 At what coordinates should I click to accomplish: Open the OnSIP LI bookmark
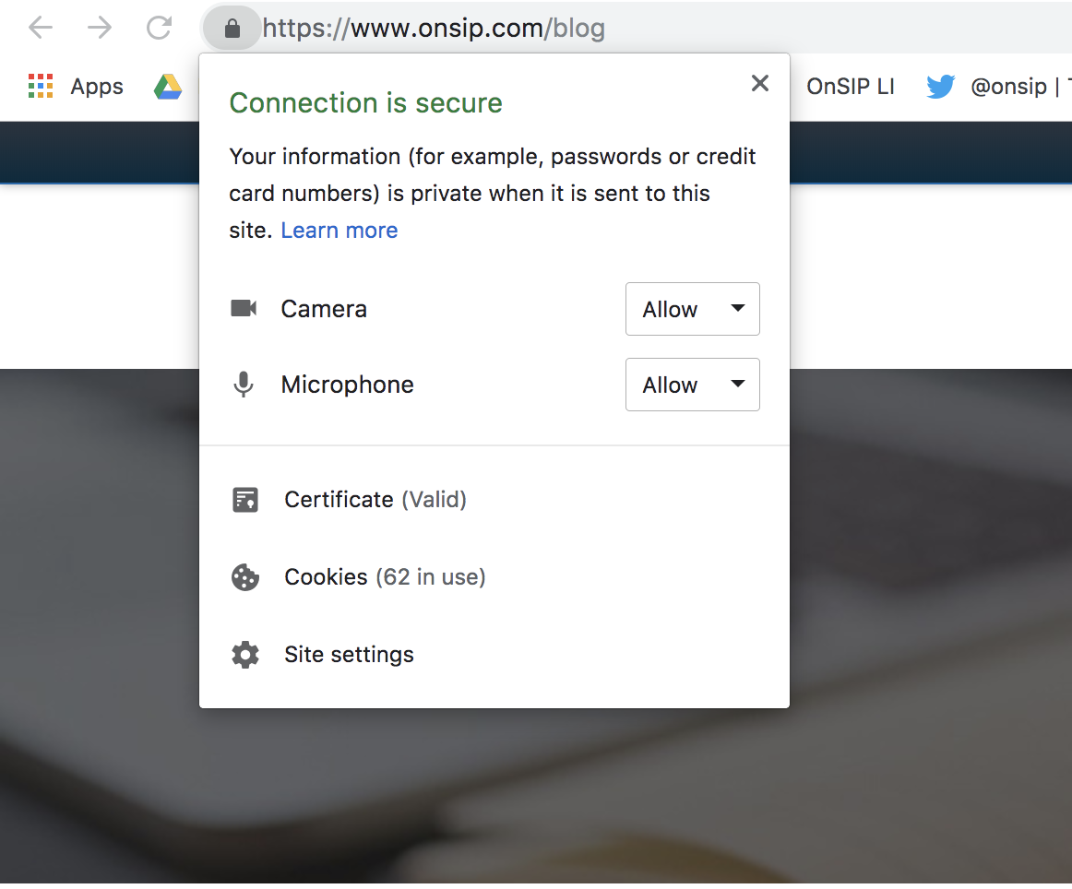850,86
